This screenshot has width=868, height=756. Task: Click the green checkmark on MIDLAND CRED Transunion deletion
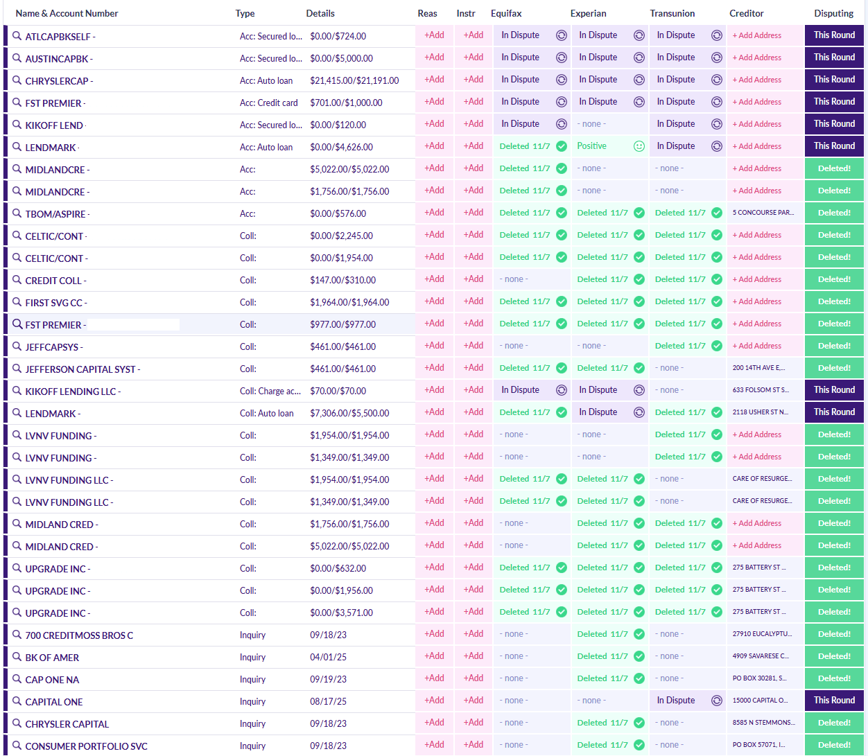click(x=716, y=523)
